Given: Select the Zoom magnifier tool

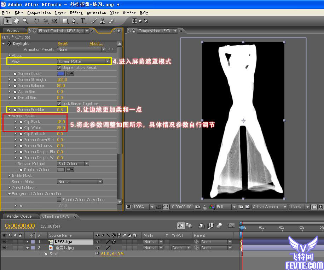Looking at the screenshot, I should (25, 21).
